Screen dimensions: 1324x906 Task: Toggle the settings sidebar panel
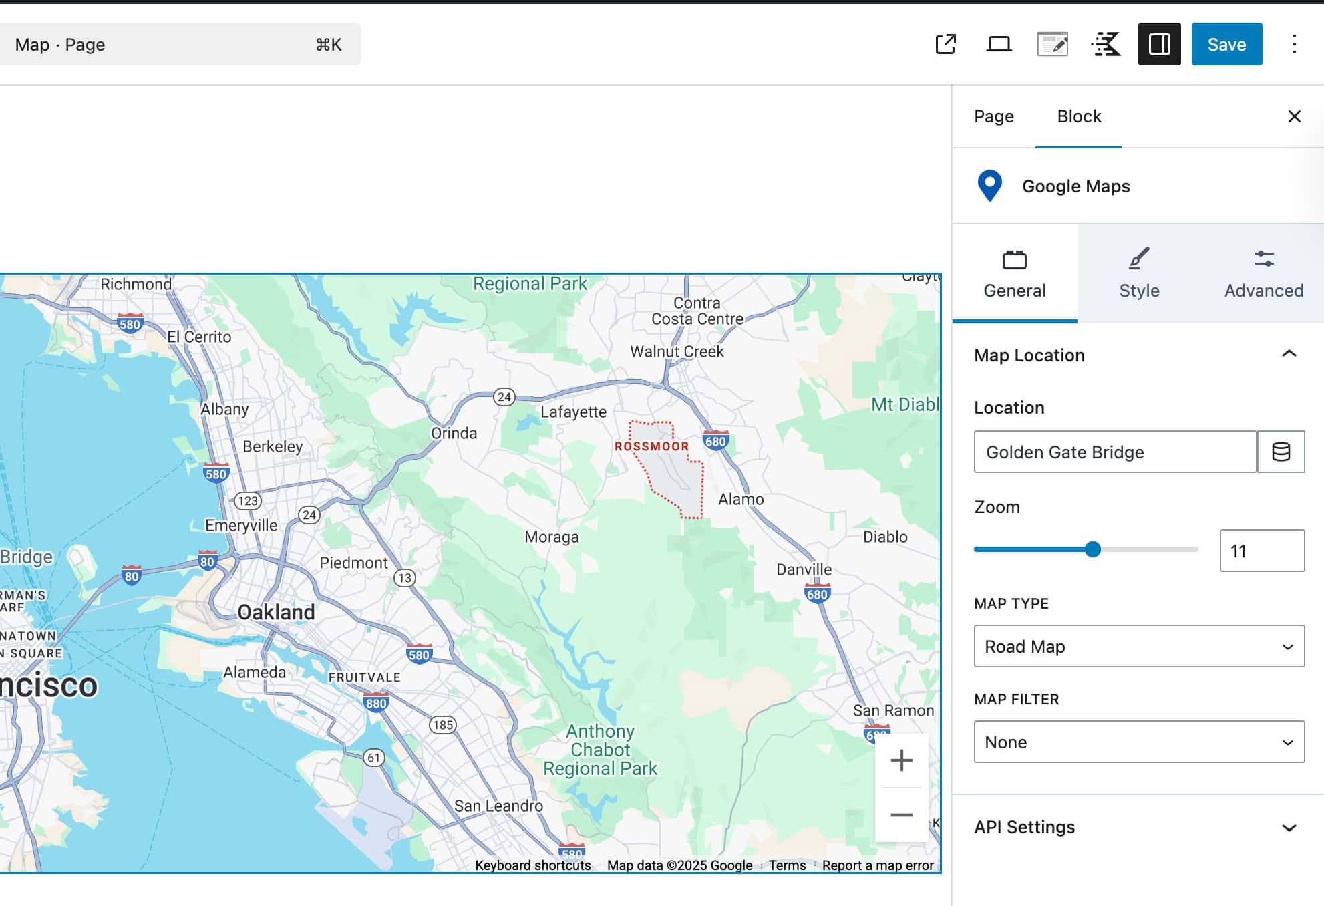point(1160,44)
